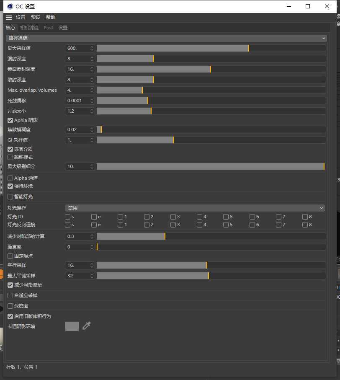This screenshot has height=380, width=340.
Task: Click the 卡通阴影环境 color swatch
Action: coord(72,326)
